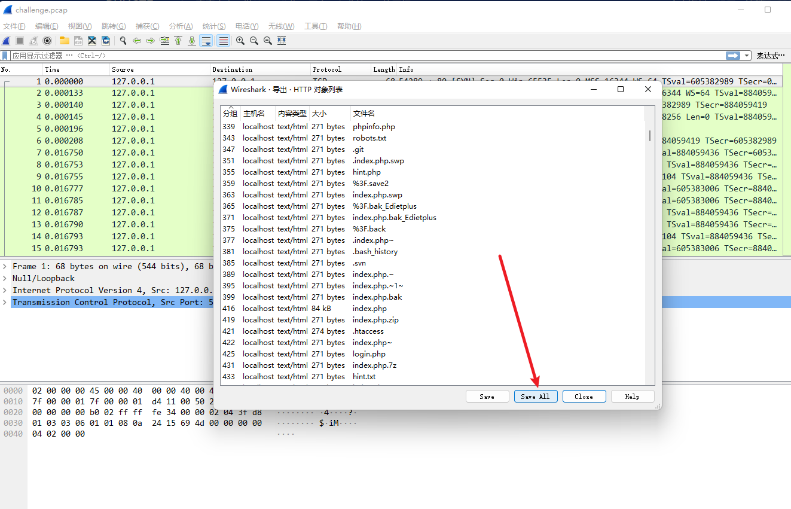Open the 工具(T) menu

316,26
